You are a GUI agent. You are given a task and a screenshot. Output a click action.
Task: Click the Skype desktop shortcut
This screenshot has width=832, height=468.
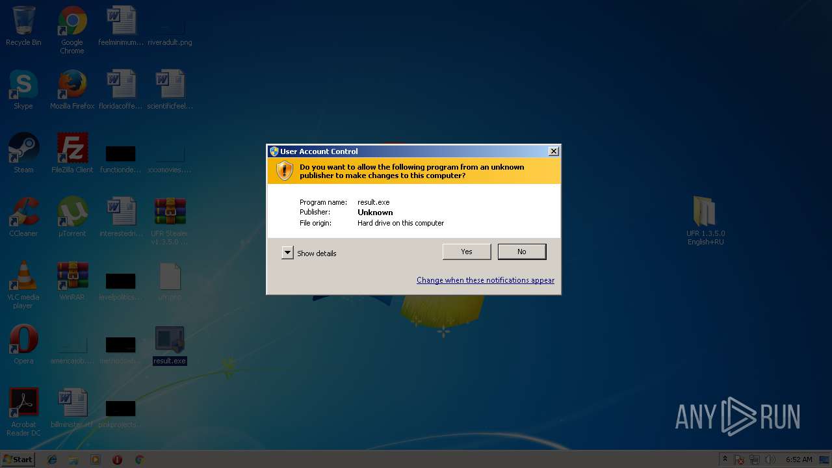(x=23, y=90)
